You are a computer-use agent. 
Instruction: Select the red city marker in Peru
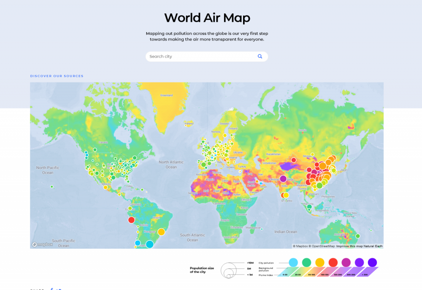131,220
